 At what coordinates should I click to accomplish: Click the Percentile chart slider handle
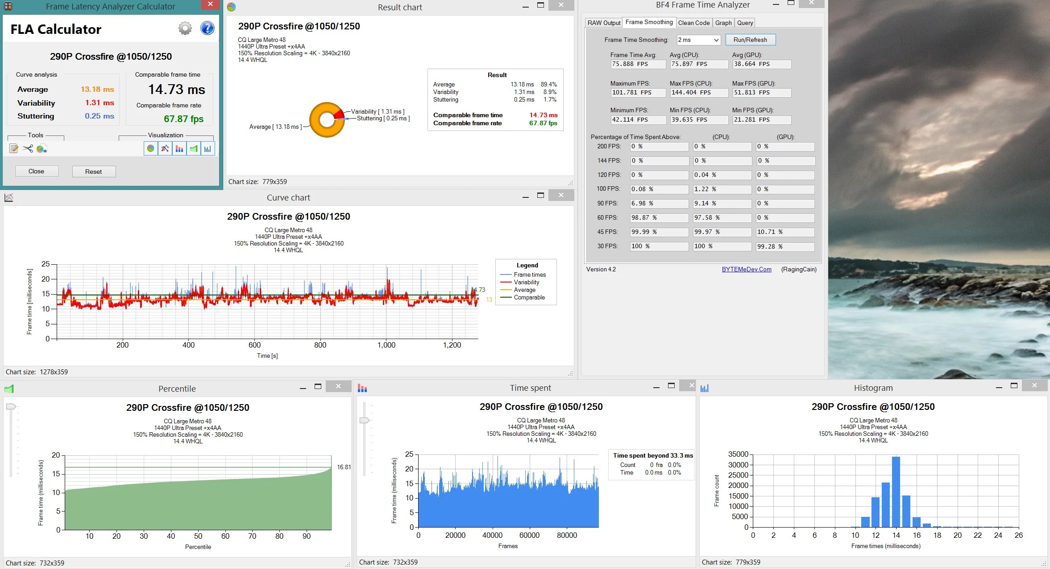(x=11, y=406)
